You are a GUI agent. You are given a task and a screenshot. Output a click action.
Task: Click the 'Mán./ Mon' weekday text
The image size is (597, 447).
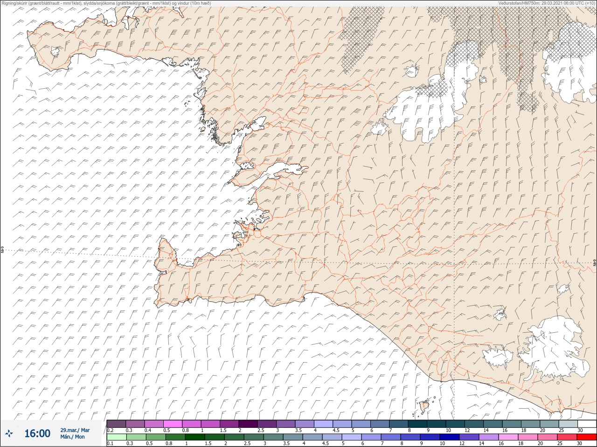pyautogui.click(x=73, y=437)
